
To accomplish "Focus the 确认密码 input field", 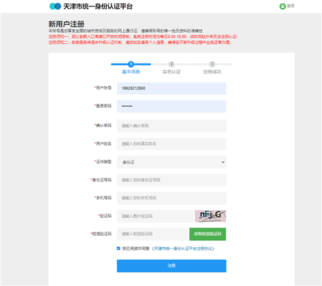I will [x=171, y=126].
